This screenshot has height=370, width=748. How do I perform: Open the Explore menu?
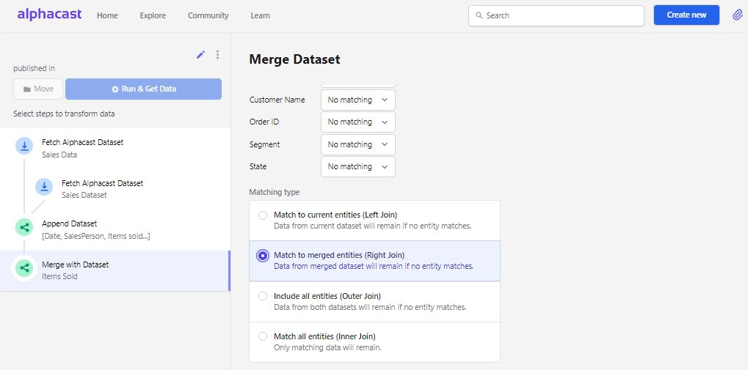(153, 15)
